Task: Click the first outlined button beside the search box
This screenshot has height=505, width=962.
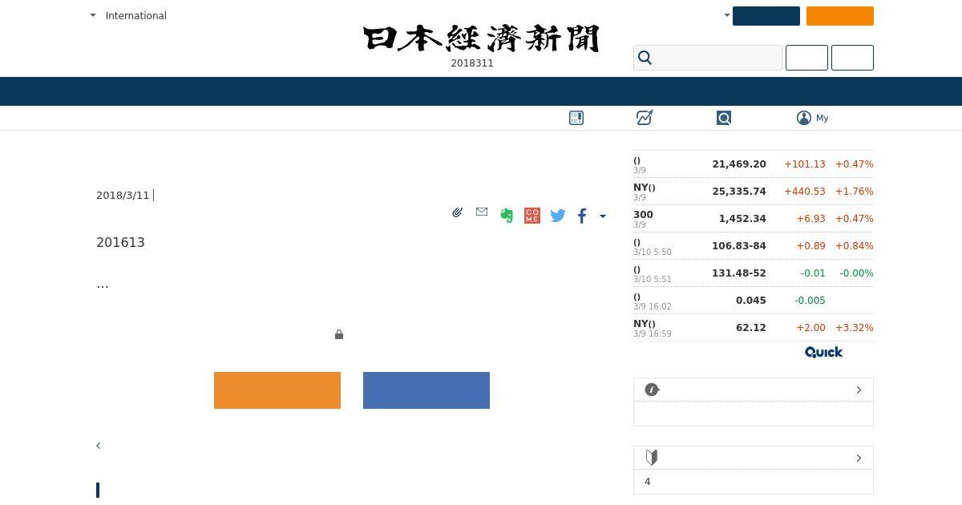Action: tap(806, 58)
